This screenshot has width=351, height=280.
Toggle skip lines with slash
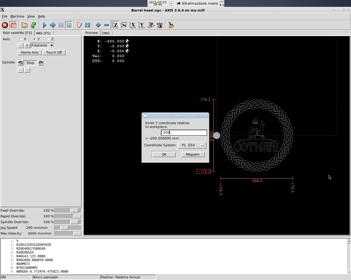pyautogui.click(x=79, y=25)
